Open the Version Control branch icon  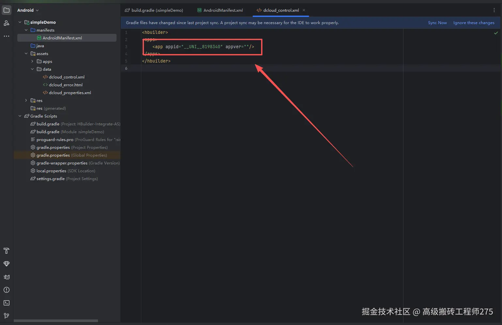7,316
